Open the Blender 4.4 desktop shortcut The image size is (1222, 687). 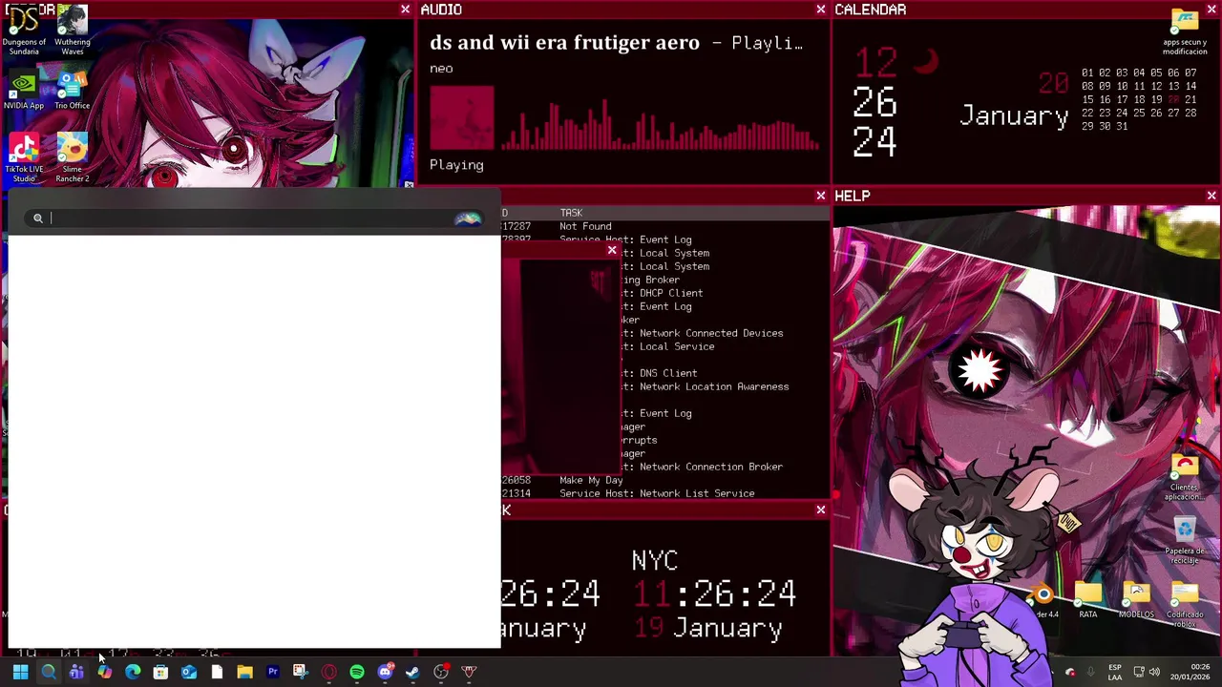pos(1043,600)
